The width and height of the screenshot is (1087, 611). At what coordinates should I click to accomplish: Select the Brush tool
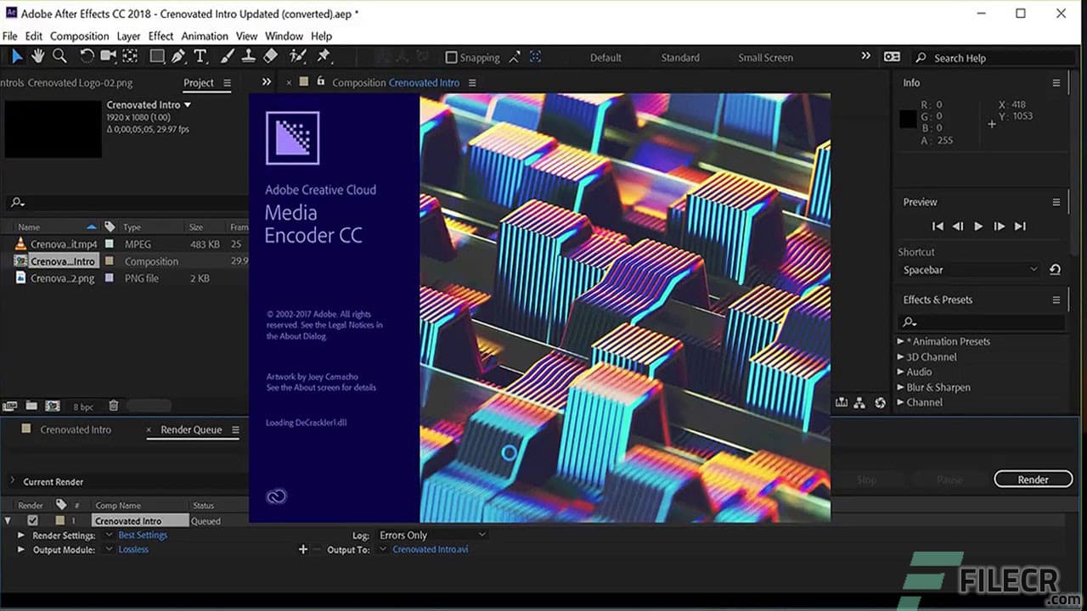(228, 56)
